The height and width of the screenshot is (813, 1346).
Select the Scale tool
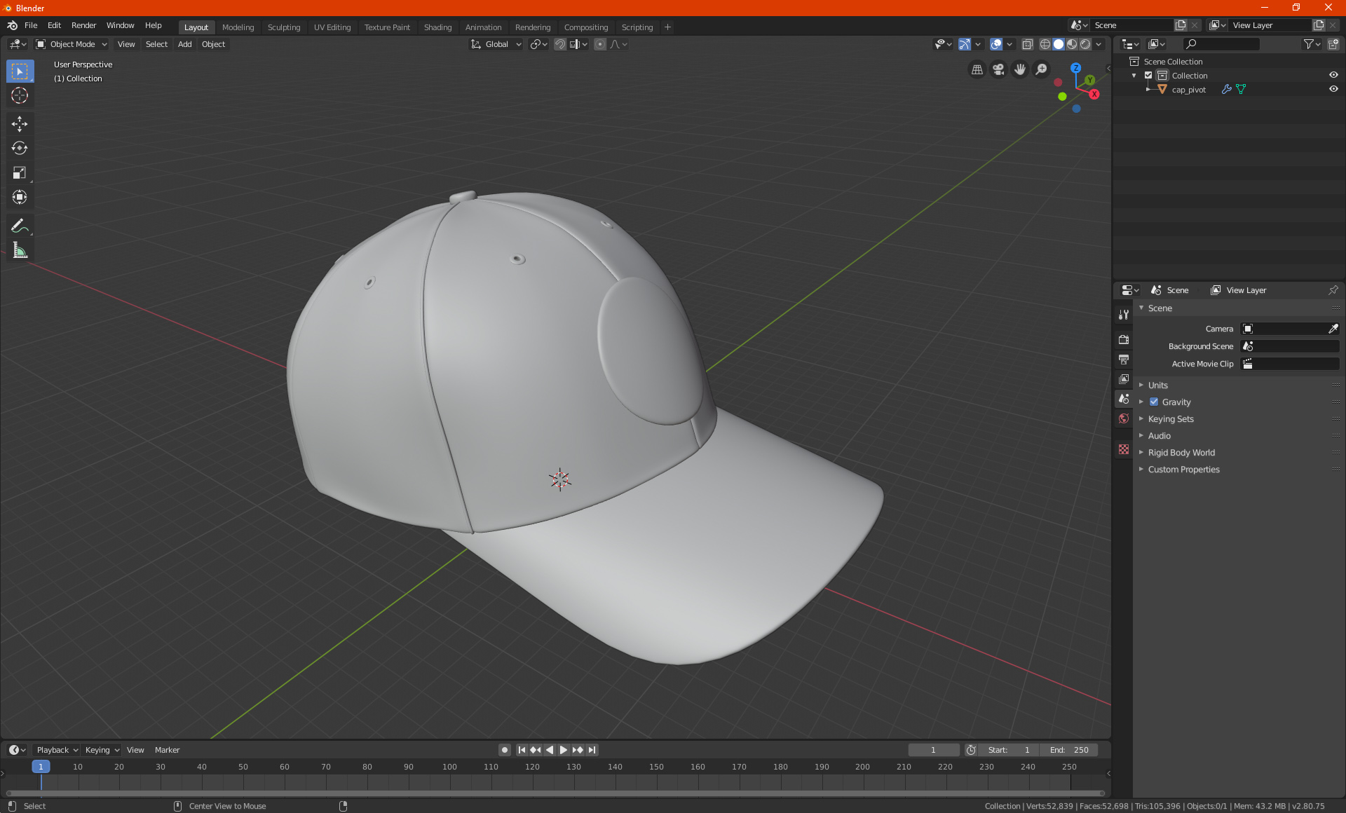pos(20,172)
